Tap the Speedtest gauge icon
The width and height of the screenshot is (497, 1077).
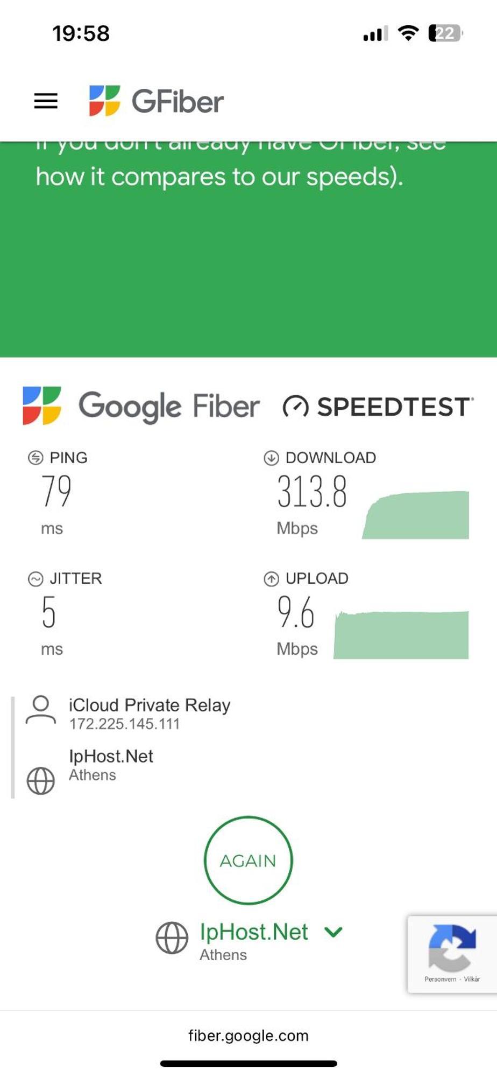pyautogui.click(x=295, y=407)
